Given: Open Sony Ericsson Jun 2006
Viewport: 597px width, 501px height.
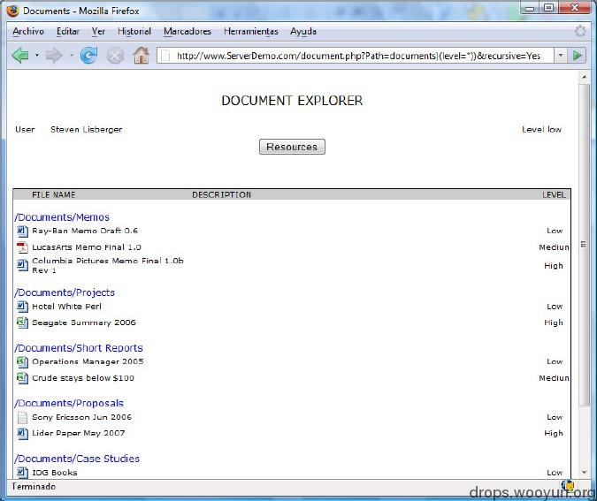Looking at the screenshot, I should [82, 417].
